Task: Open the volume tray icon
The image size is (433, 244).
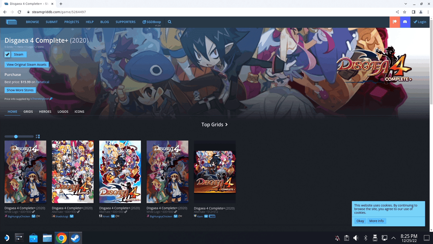Action: coord(356,238)
